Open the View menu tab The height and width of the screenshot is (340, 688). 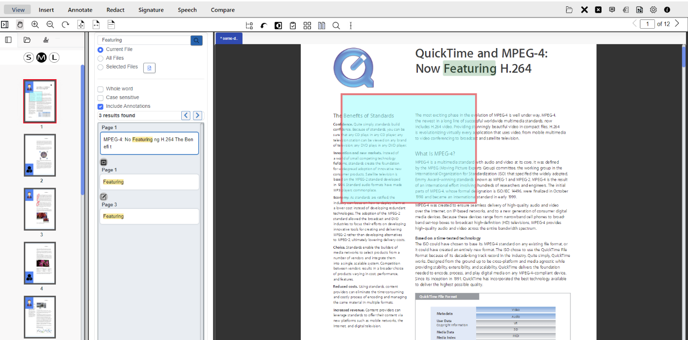coord(18,10)
